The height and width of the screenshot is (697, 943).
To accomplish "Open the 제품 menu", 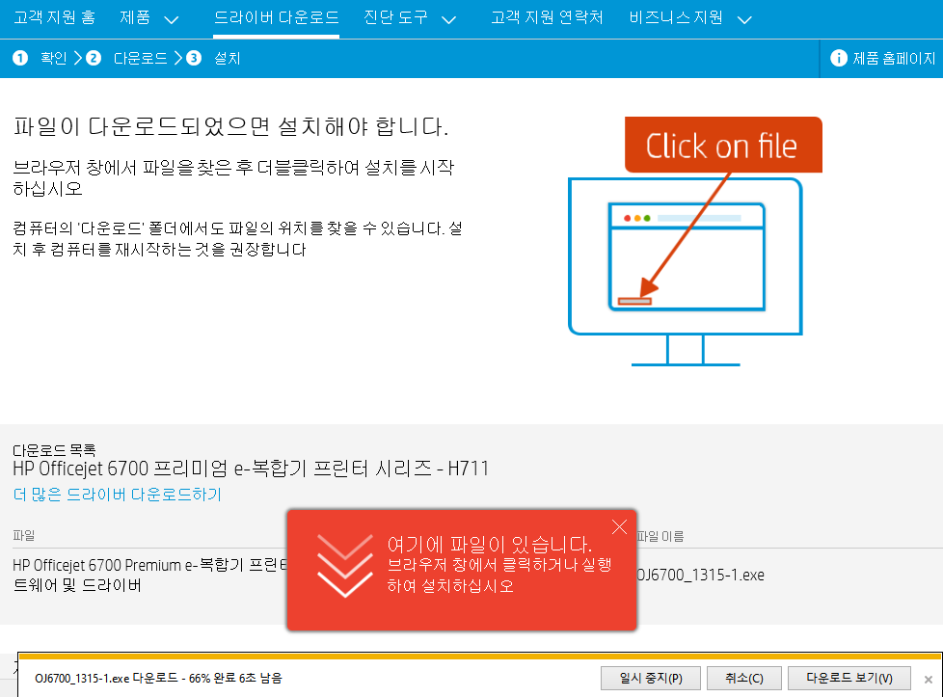I will click(135, 17).
